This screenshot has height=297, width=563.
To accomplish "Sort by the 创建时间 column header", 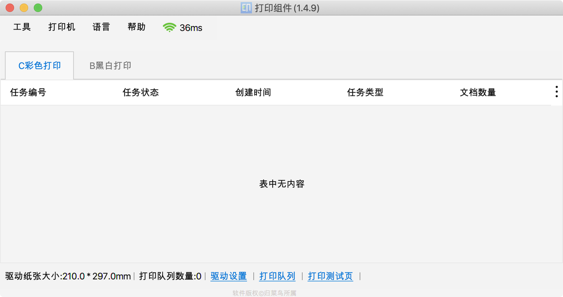I will click(x=253, y=92).
